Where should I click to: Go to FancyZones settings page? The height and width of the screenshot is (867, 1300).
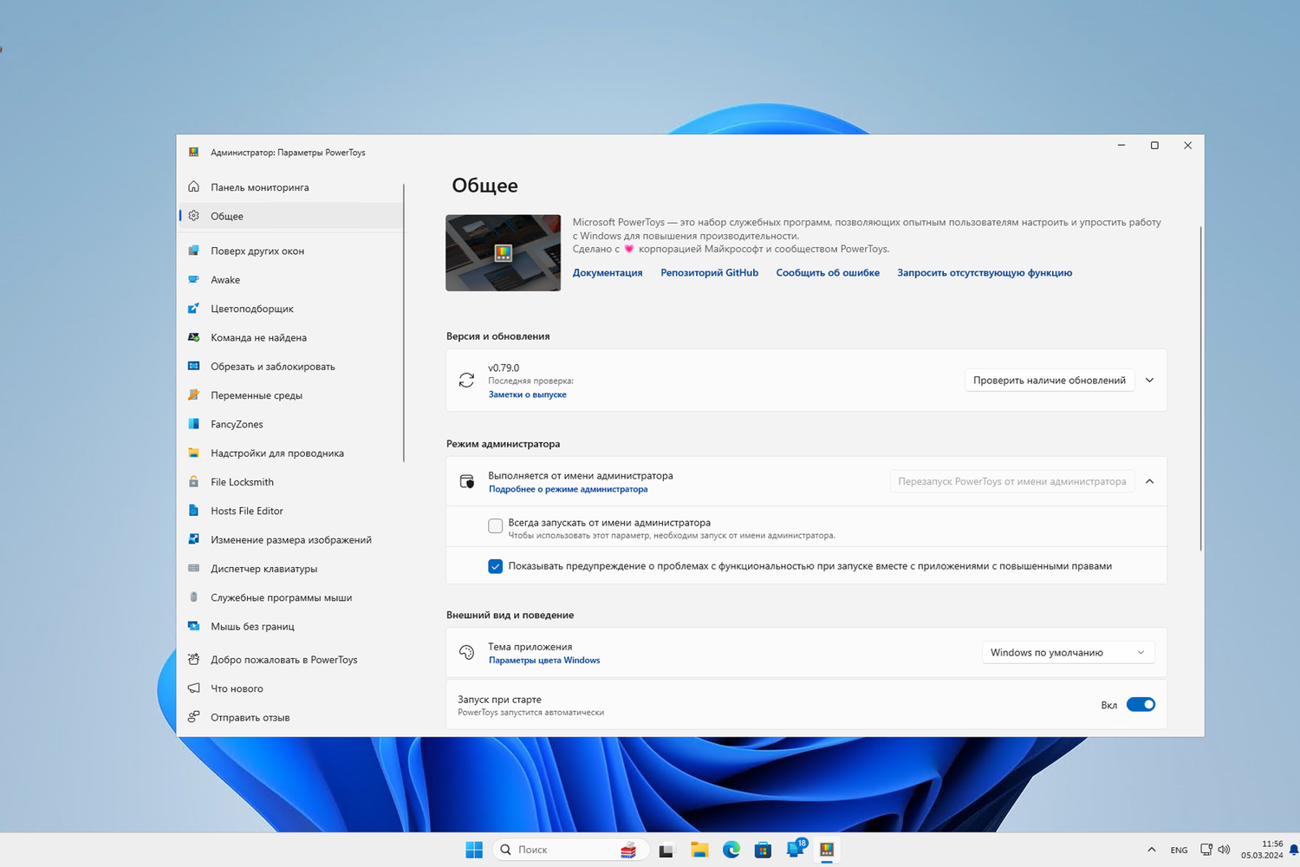coord(291,424)
